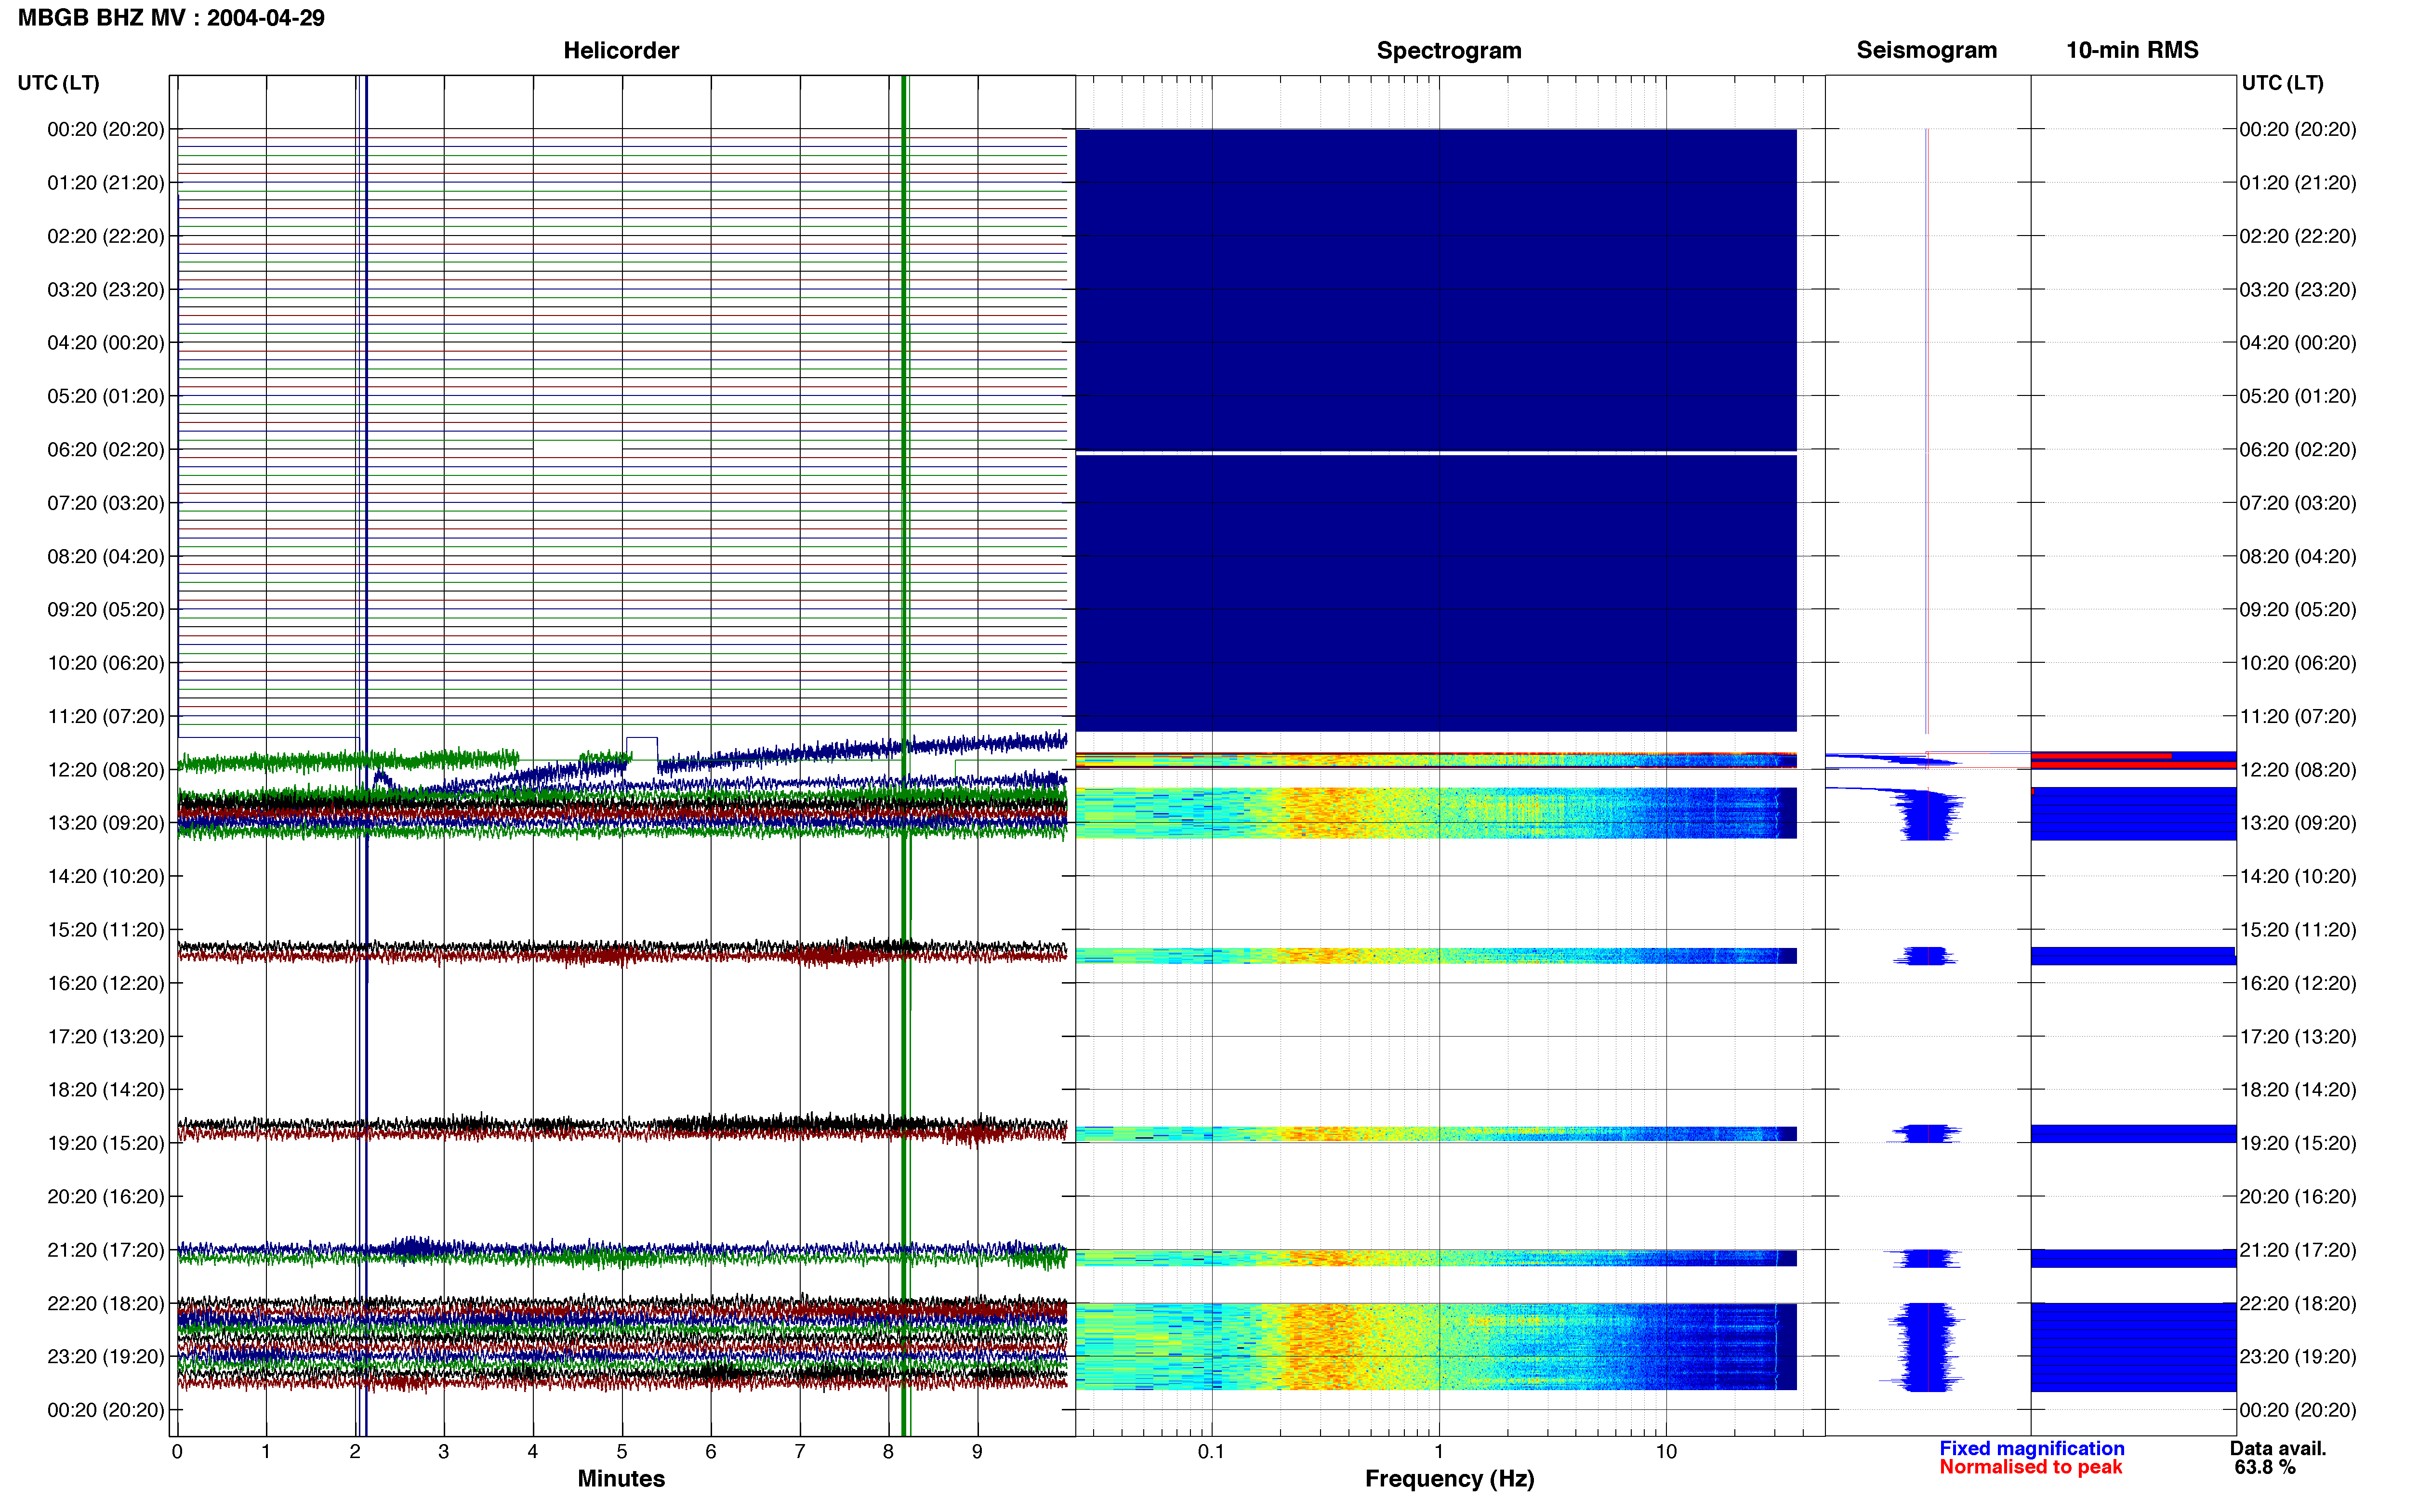Click the 0 tick on Minutes axis

(x=177, y=1451)
